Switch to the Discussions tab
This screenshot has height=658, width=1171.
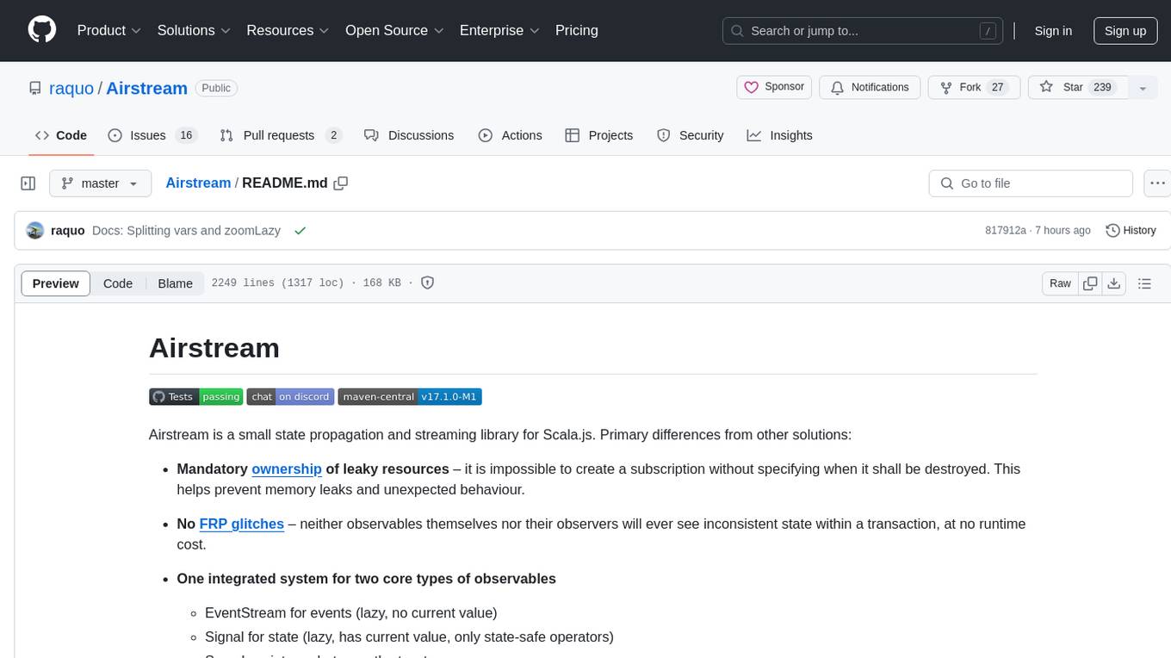(x=409, y=135)
